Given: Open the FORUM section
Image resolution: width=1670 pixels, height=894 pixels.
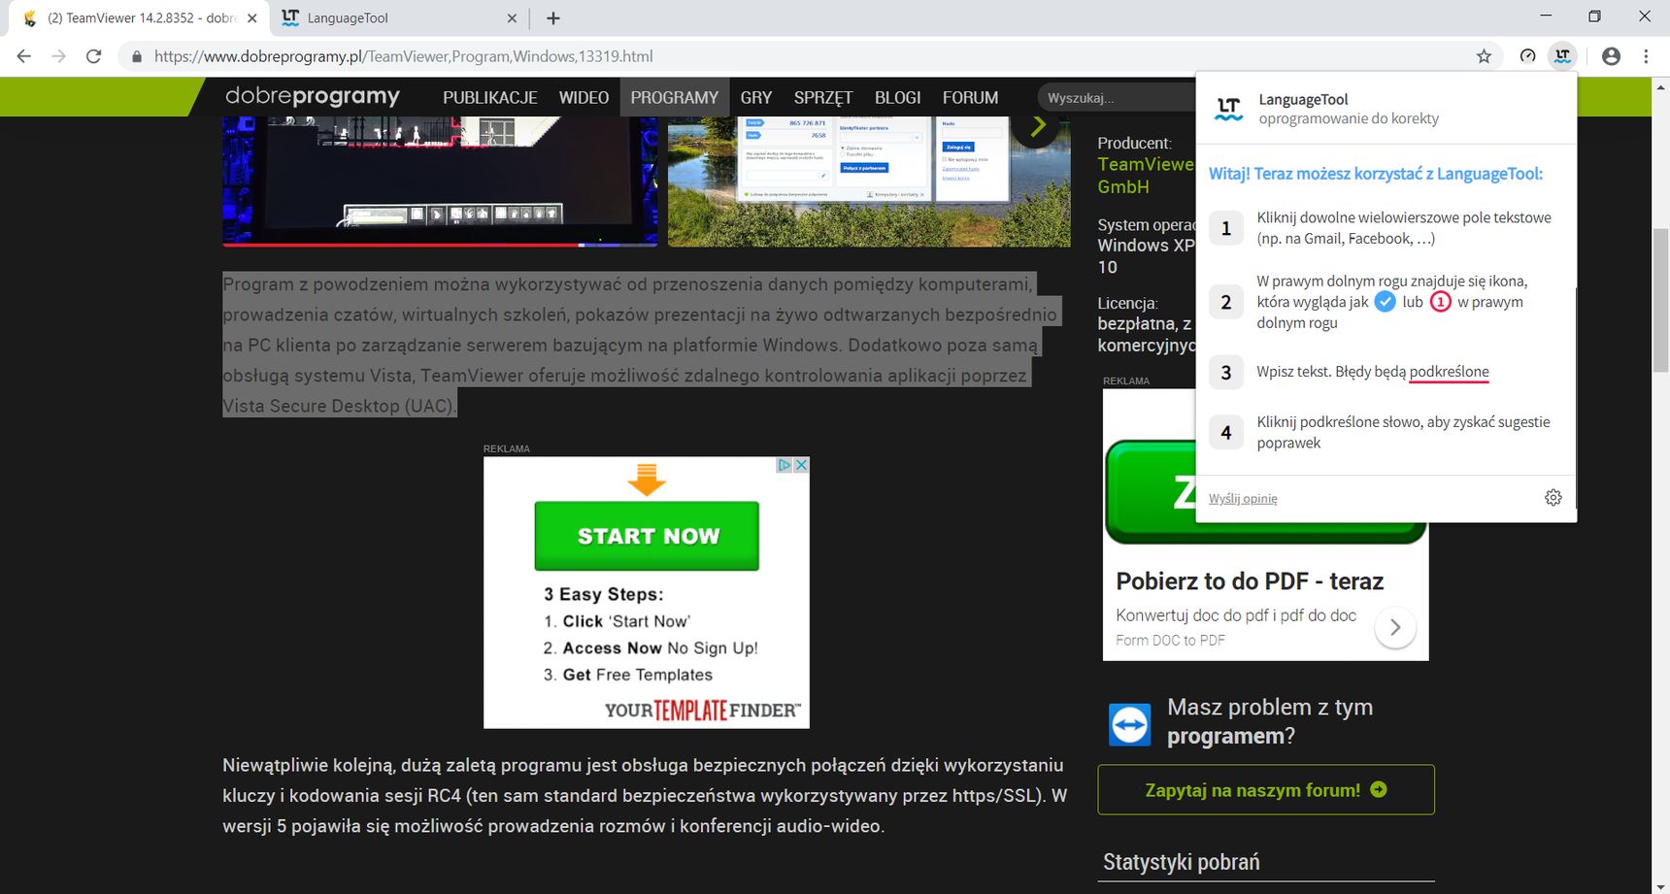Looking at the screenshot, I should pos(970,97).
